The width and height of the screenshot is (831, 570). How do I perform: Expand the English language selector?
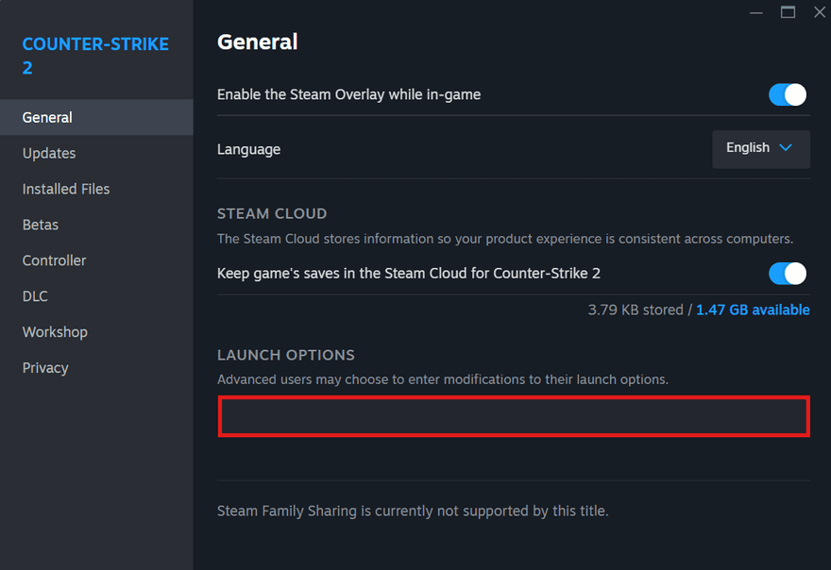pos(761,148)
